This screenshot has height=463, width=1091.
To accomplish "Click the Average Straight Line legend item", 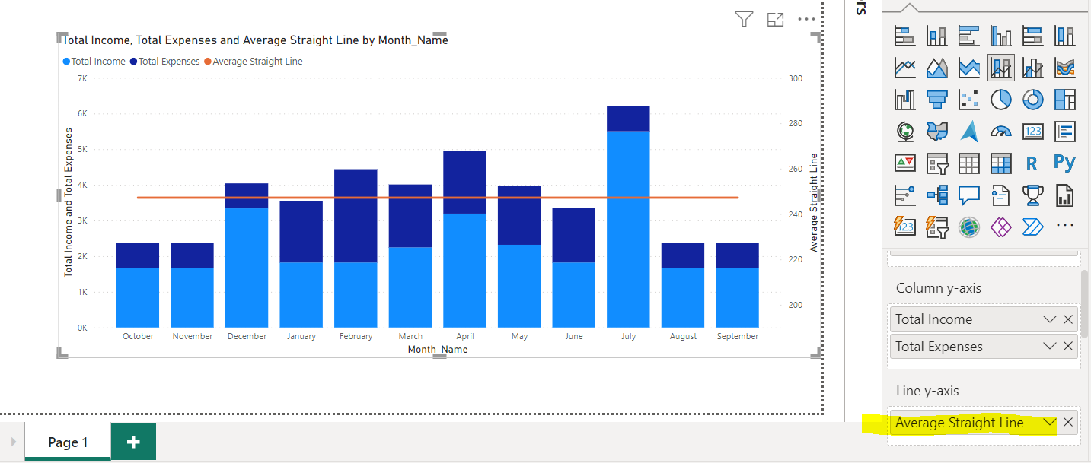I will coord(254,62).
